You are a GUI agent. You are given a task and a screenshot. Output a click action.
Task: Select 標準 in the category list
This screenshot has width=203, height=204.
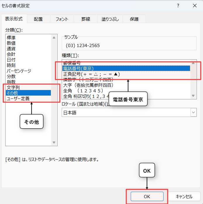click(11, 38)
